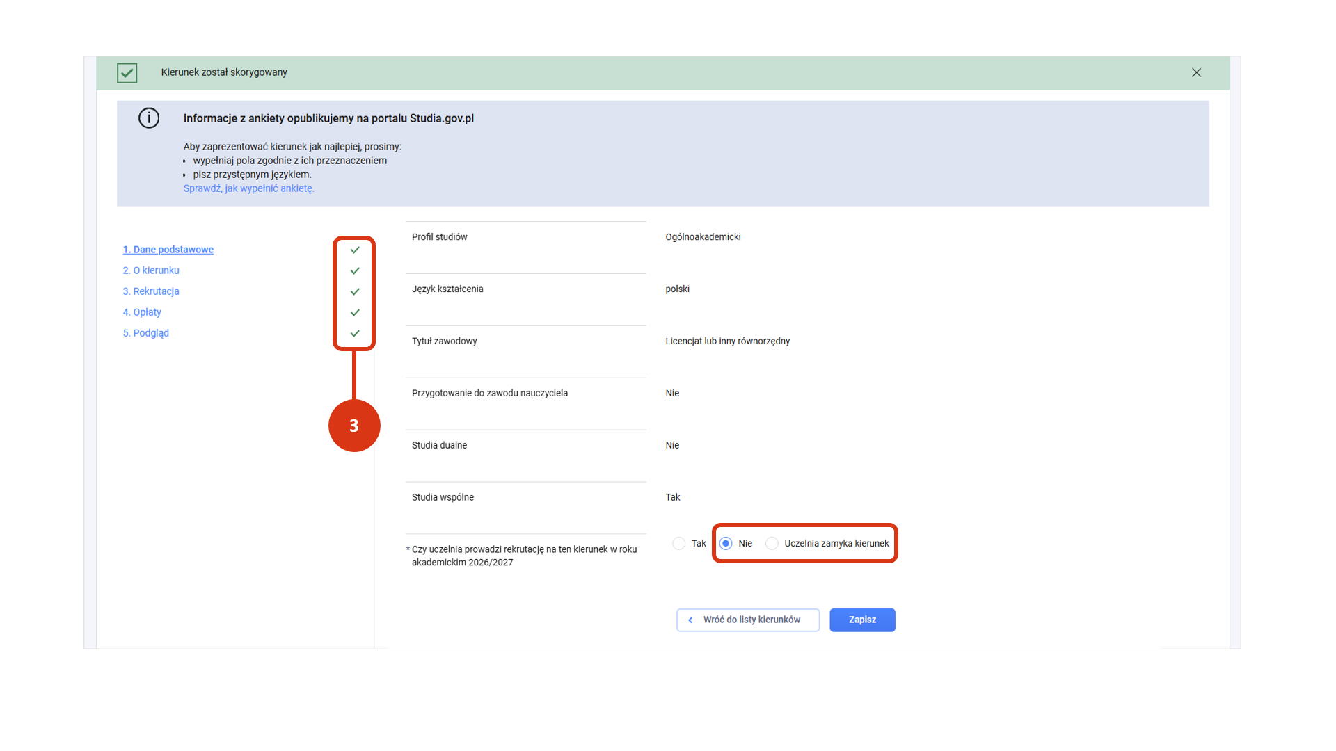Viewport: 1336px width, 751px height.
Task: Click checkmark beside 'Dane podstawowe' step
Action: 355,250
